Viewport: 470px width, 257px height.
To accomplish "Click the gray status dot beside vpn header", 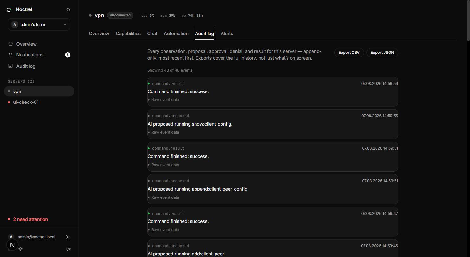I will pyautogui.click(x=90, y=15).
